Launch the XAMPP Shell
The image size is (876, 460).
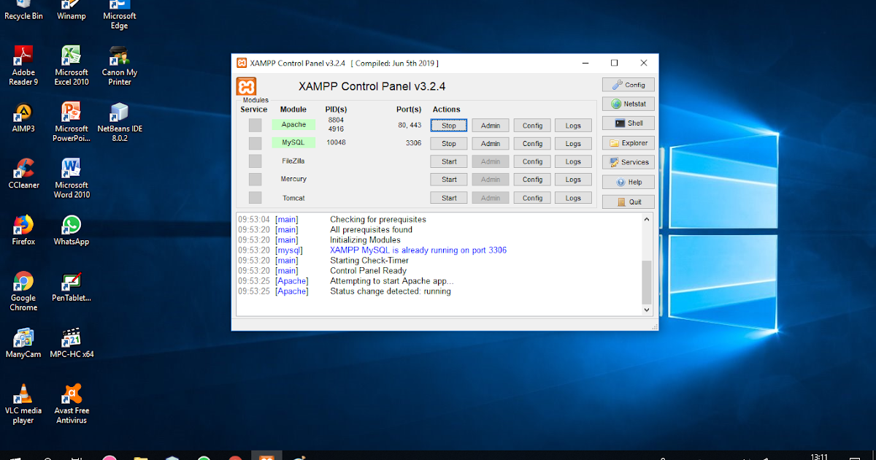[629, 123]
